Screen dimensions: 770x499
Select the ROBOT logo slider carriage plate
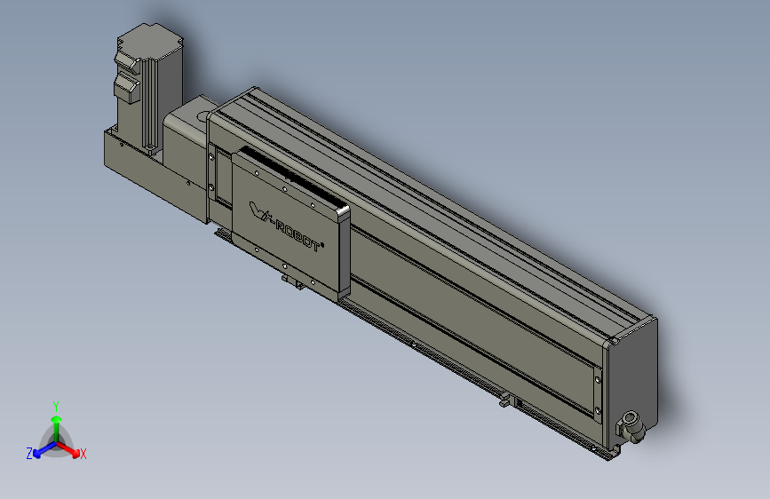(290, 224)
